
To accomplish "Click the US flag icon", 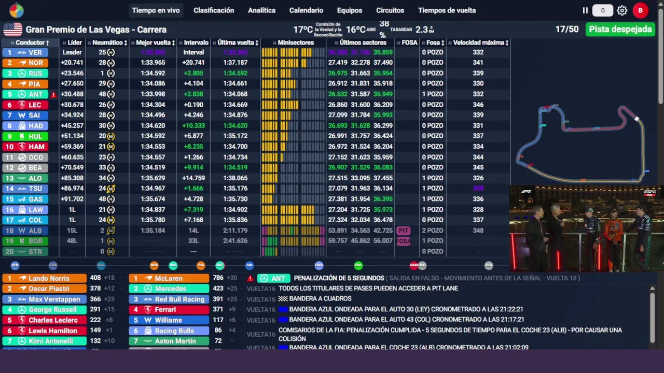I will coord(12,30).
